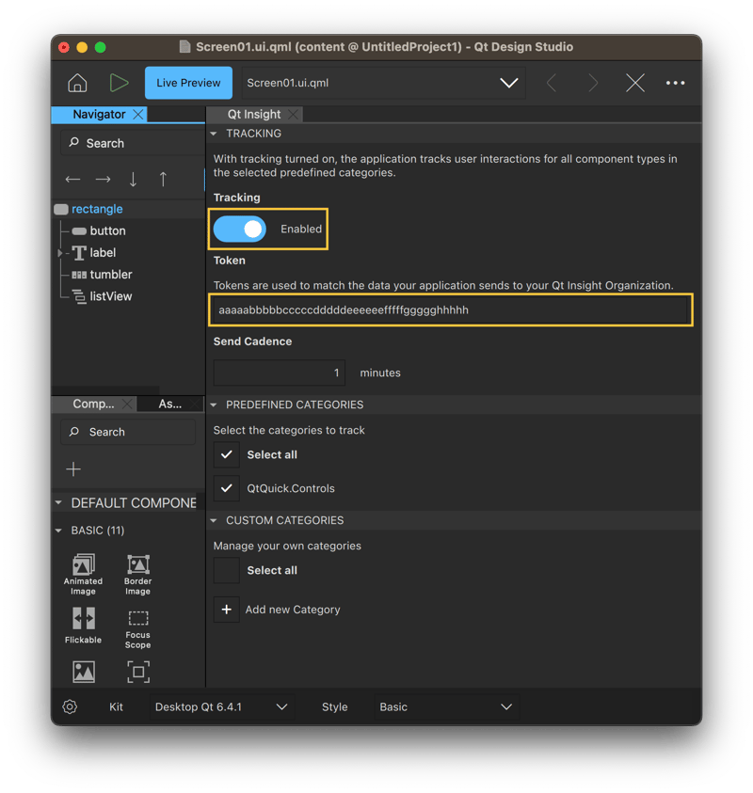Click the Token input field

point(452,309)
